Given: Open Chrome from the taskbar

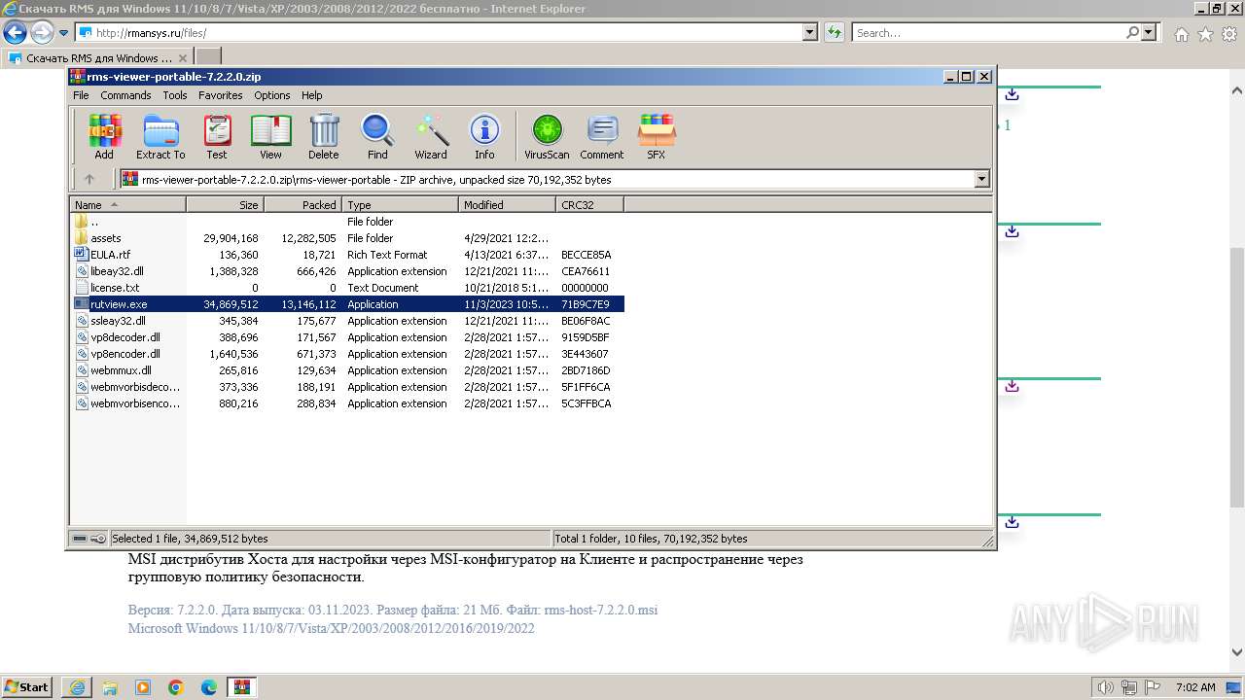Looking at the screenshot, I should pos(176,687).
